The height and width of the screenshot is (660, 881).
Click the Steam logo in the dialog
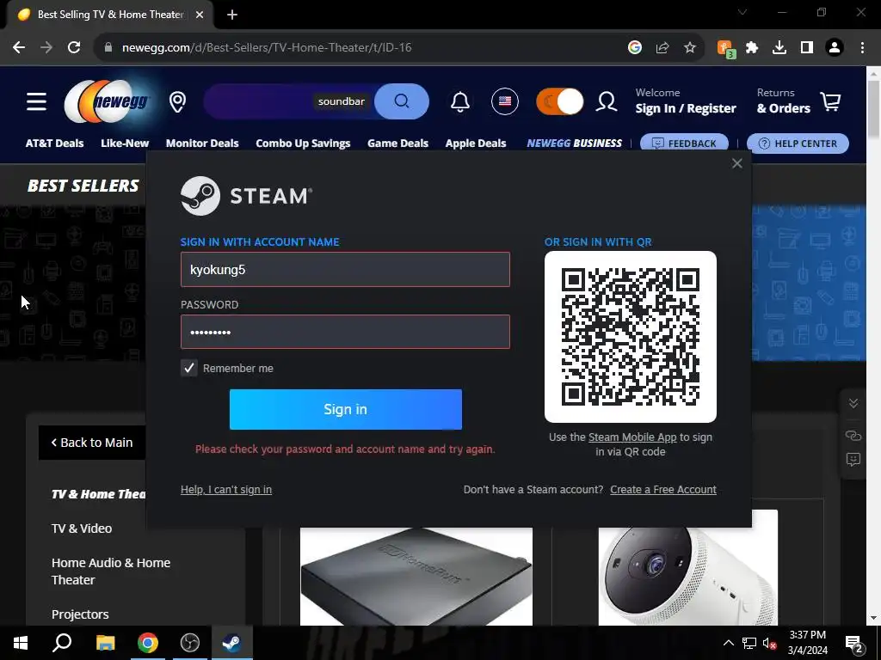[x=246, y=196]
